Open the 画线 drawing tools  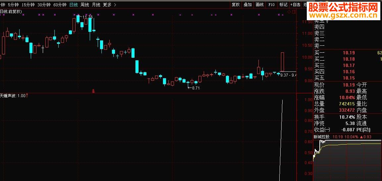pos(260,4)
